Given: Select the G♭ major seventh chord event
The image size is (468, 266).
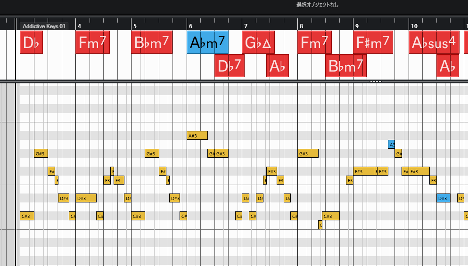Looking at the screenshot, I should pos(258,42).
